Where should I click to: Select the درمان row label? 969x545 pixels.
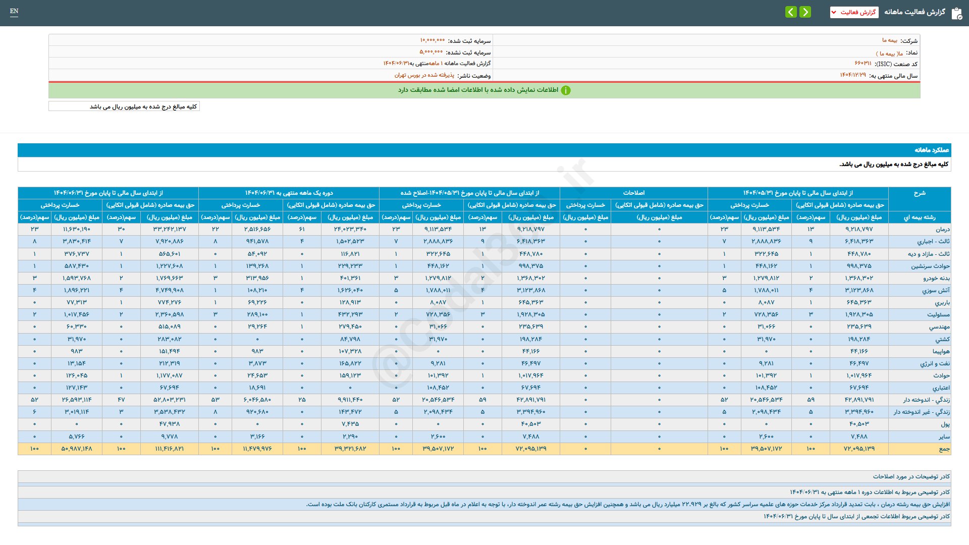pos(942,229)
